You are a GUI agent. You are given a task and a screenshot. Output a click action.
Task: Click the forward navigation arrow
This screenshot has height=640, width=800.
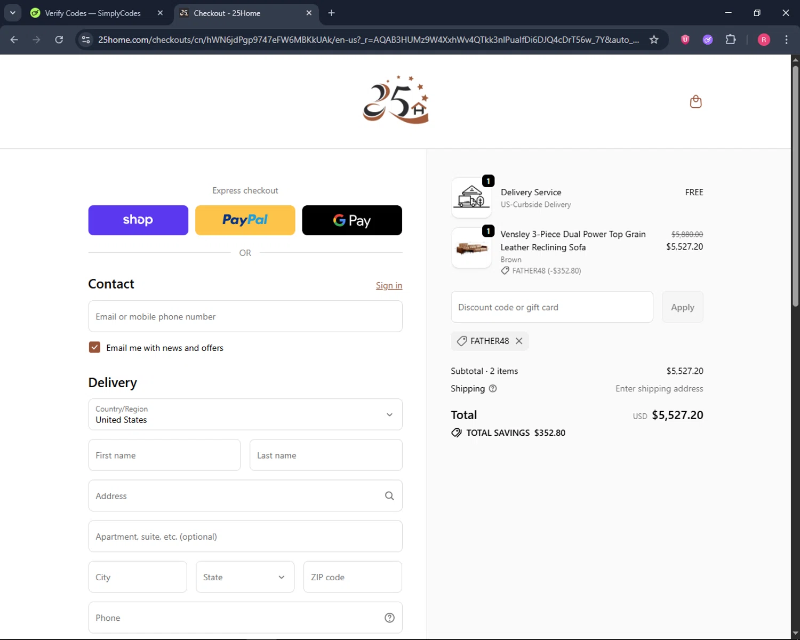point(36,39)
